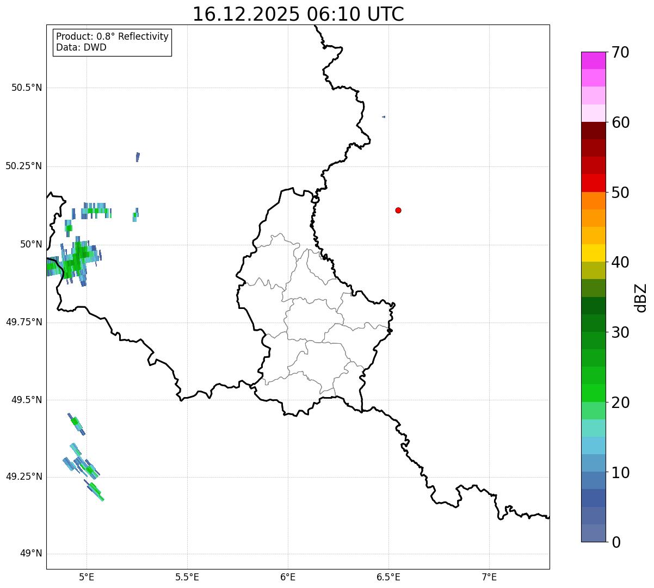Click the radar echo streak just below 49.5°N
The width and height of the screenshot is (654, 588).
click(x=76, y=424)
